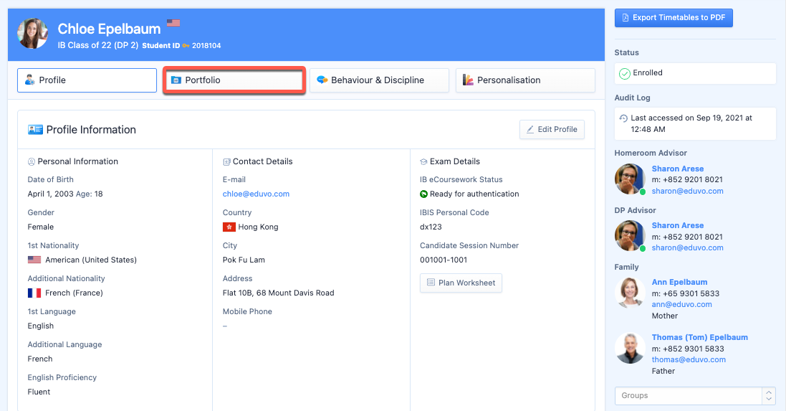Click Chloe Epelbaum's profile photo

tap(33, 34)
